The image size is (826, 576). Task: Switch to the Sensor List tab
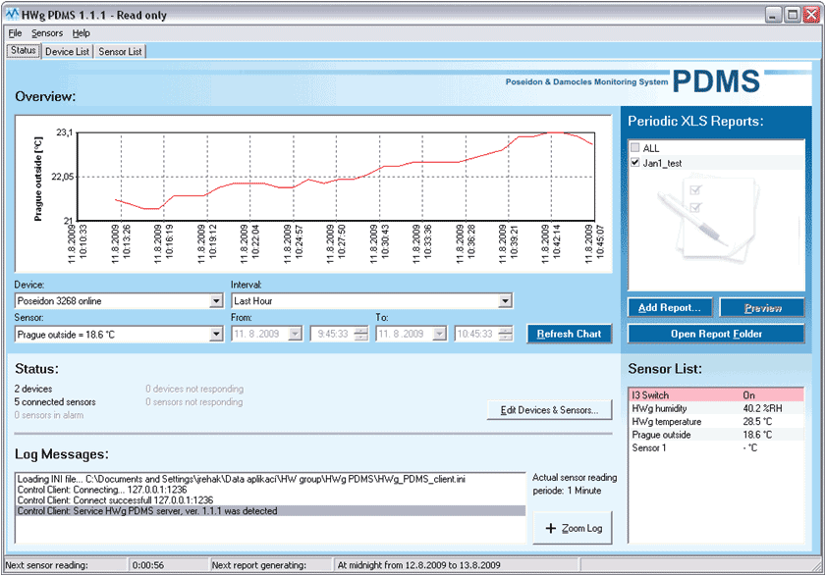point(121,51)
